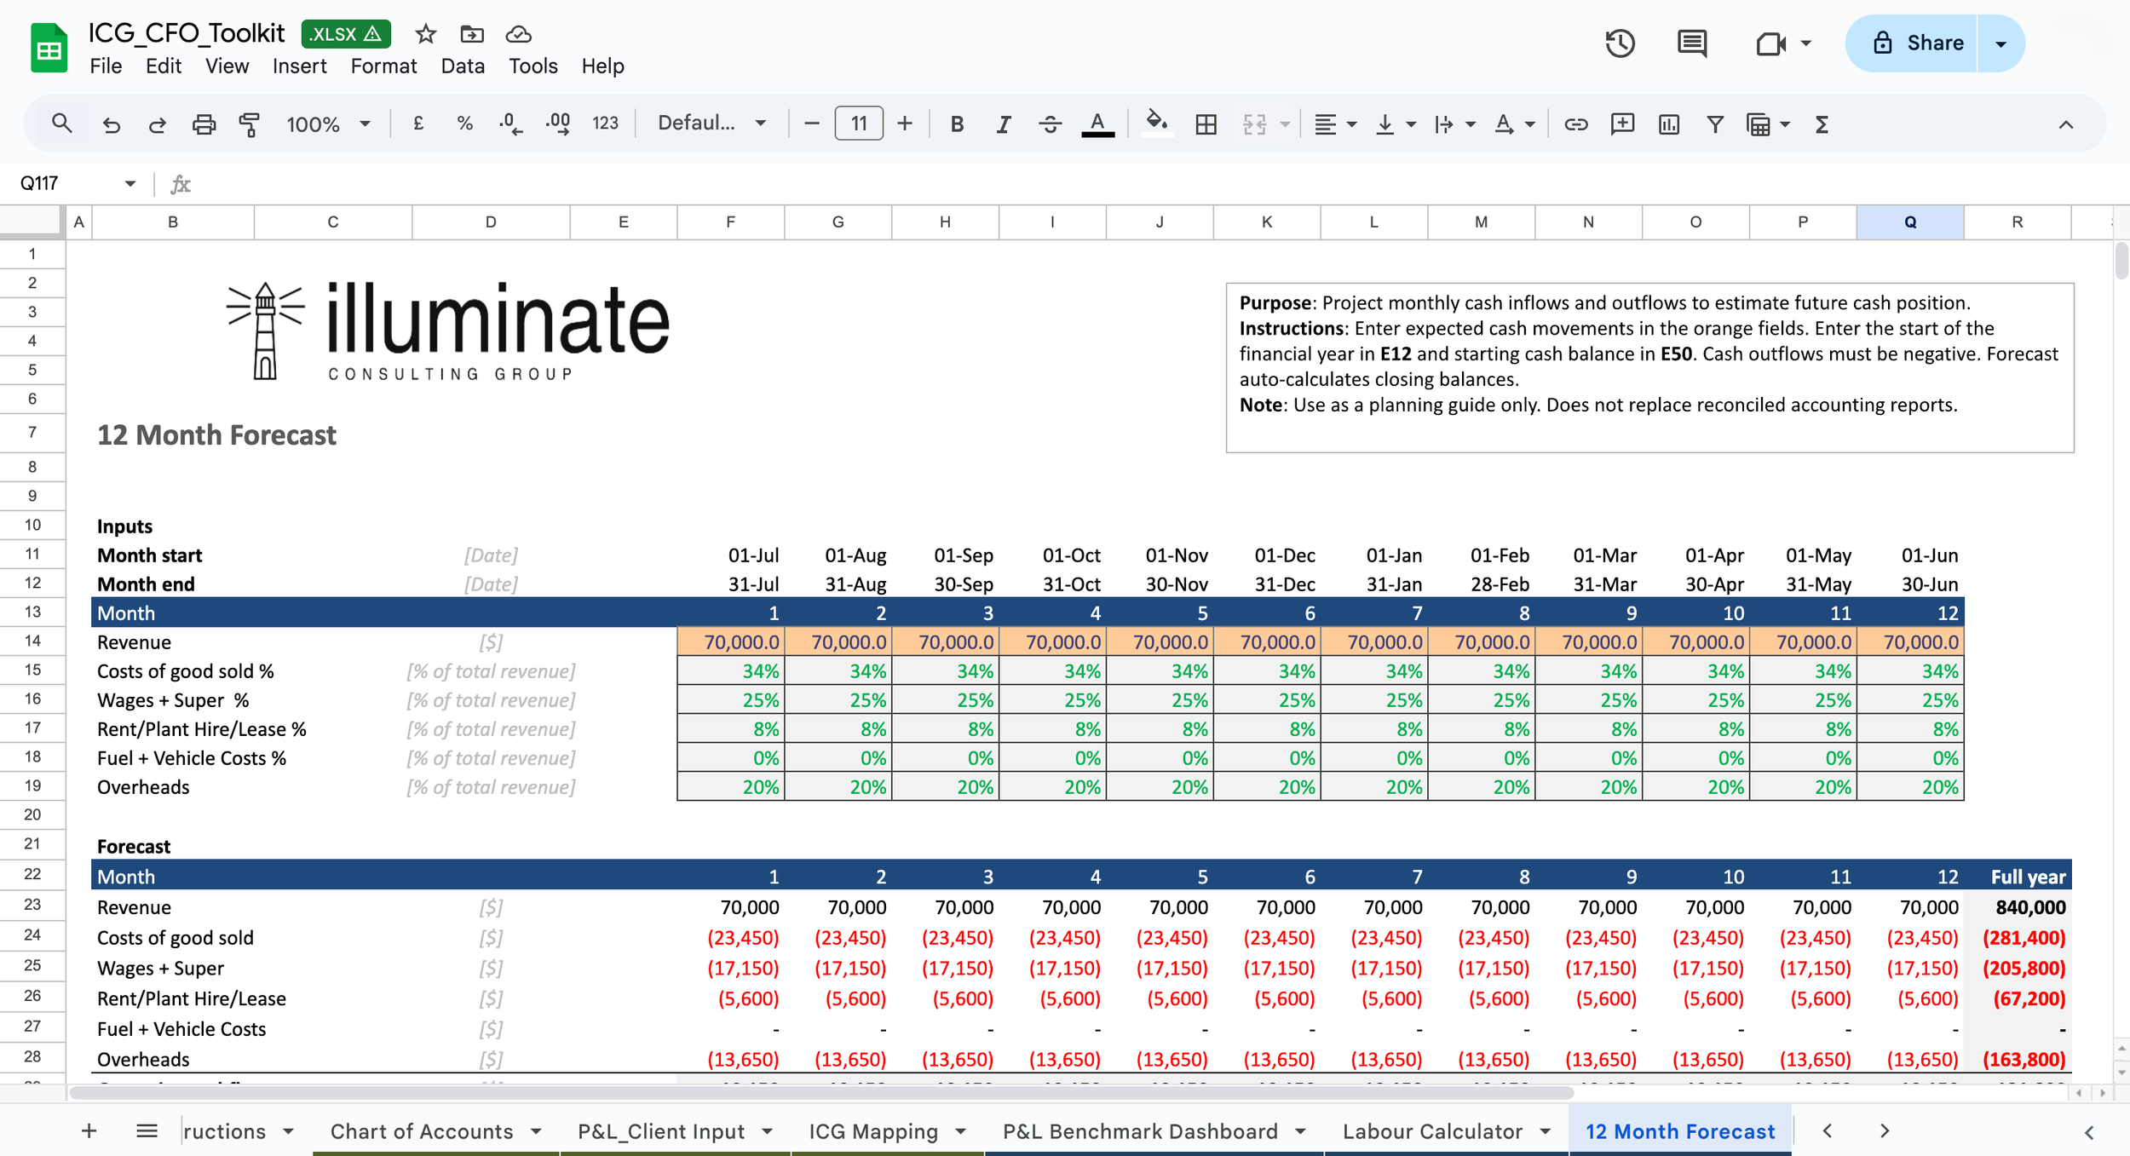
Task: Open the comments panel icon
Action: click(1691, 43)
